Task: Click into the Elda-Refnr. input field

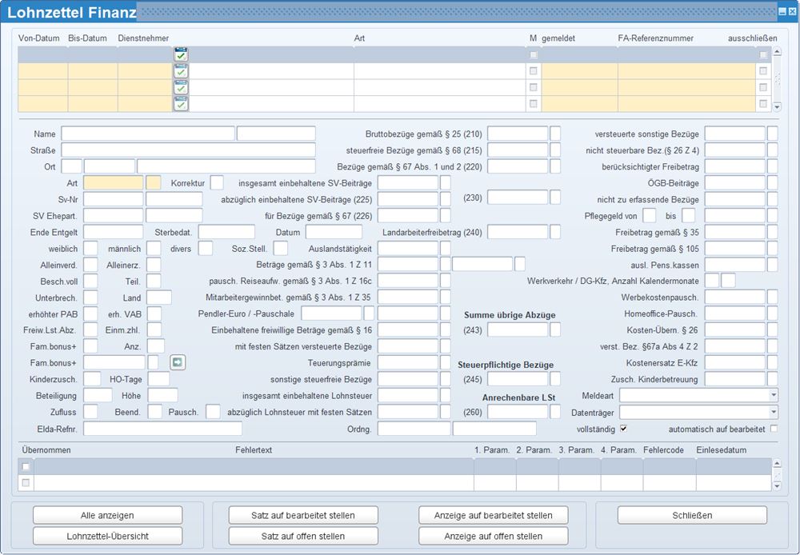Action: (162, 429)
